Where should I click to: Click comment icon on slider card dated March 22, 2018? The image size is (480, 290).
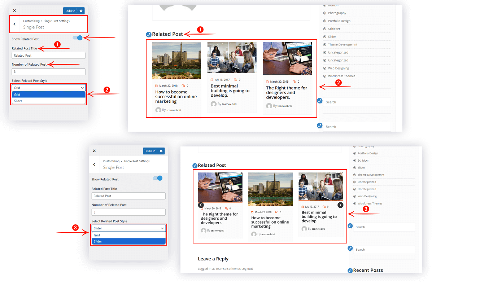pyautogui.click(x=277, y=212)
